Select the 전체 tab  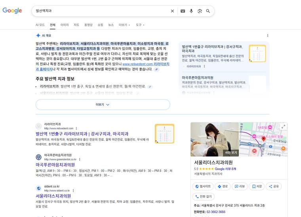pyautogui.click(x=53, y=25)
